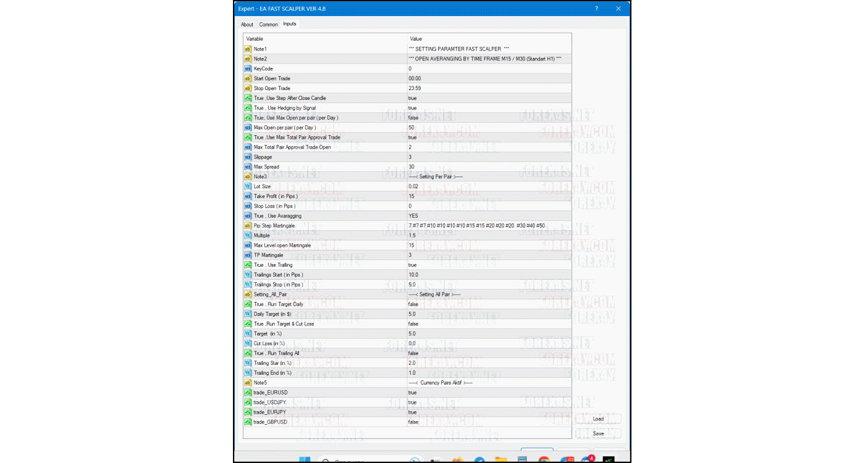Viewport: 865px width, 463px height.
Task: Click the ab icon beside Note1
Action: 248,49
